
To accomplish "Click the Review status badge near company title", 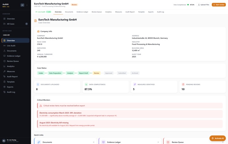I will click(74, 5).
